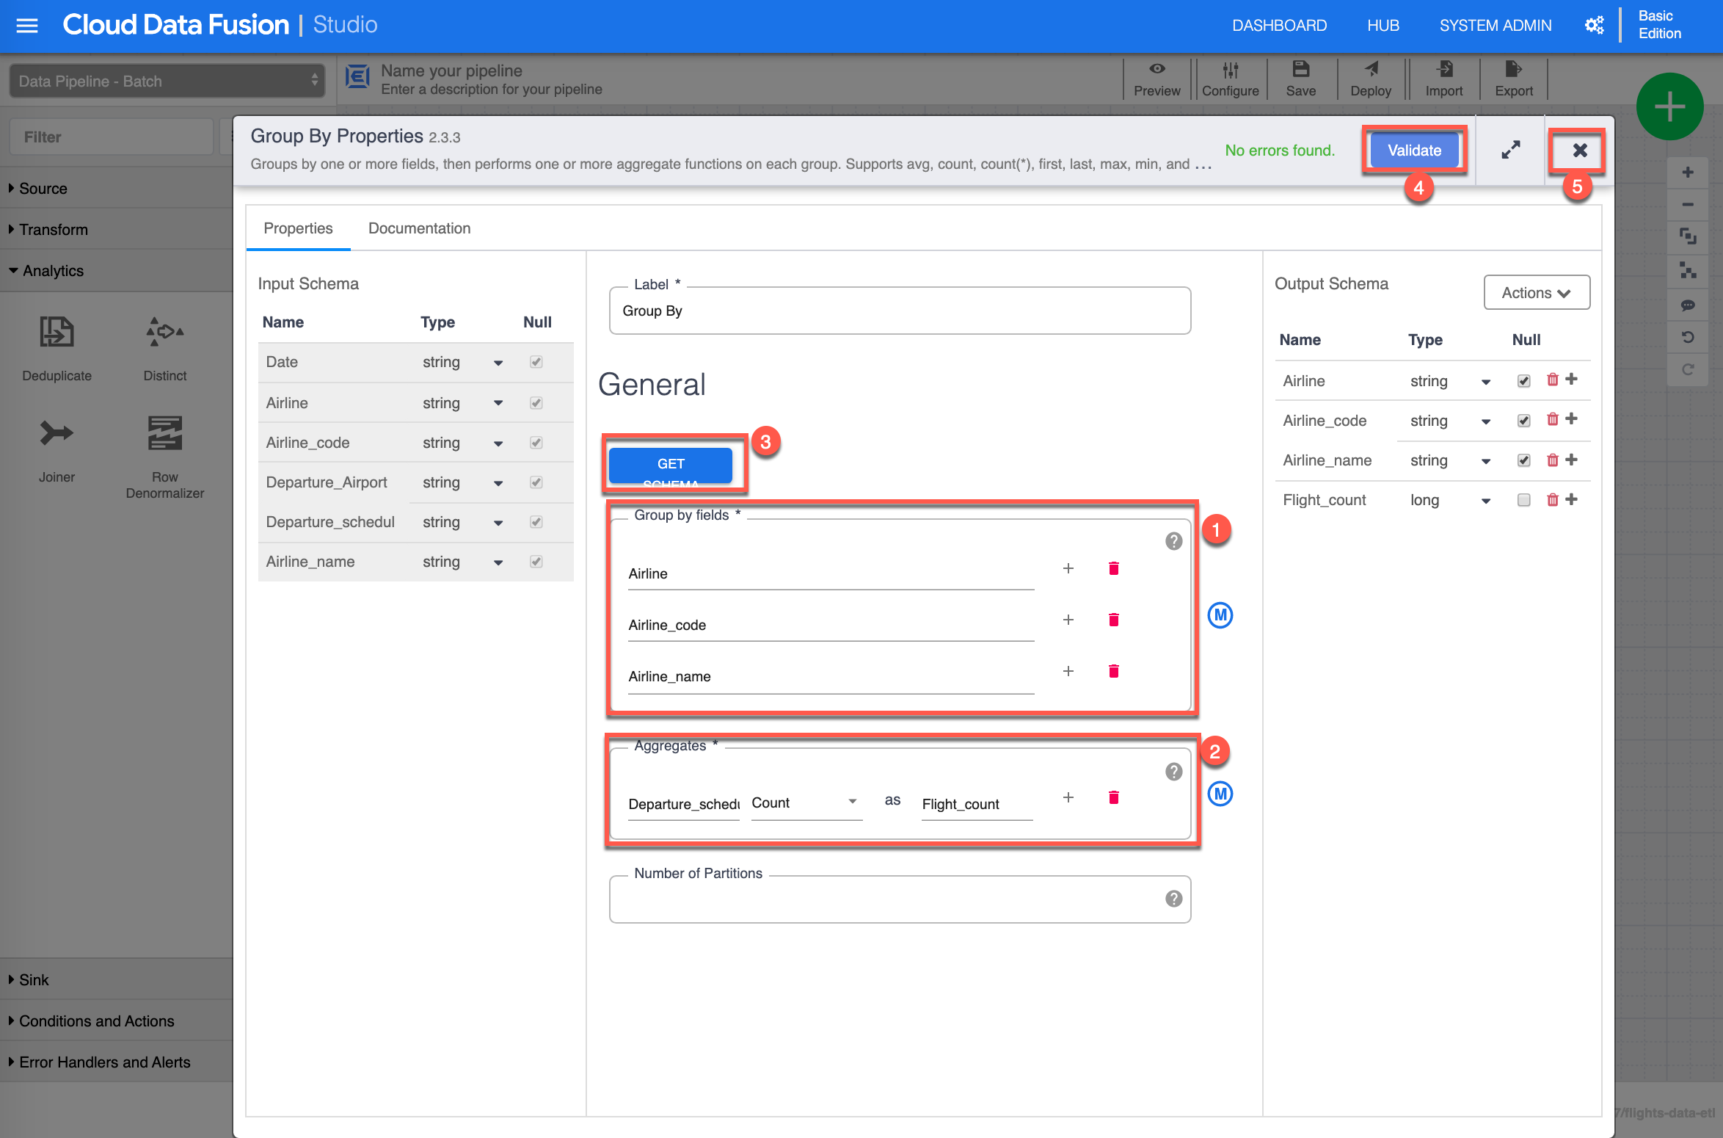Expand the Source plugin category
The image size is (1723, 1138).
pyautogui.click(x=43, y=189)
